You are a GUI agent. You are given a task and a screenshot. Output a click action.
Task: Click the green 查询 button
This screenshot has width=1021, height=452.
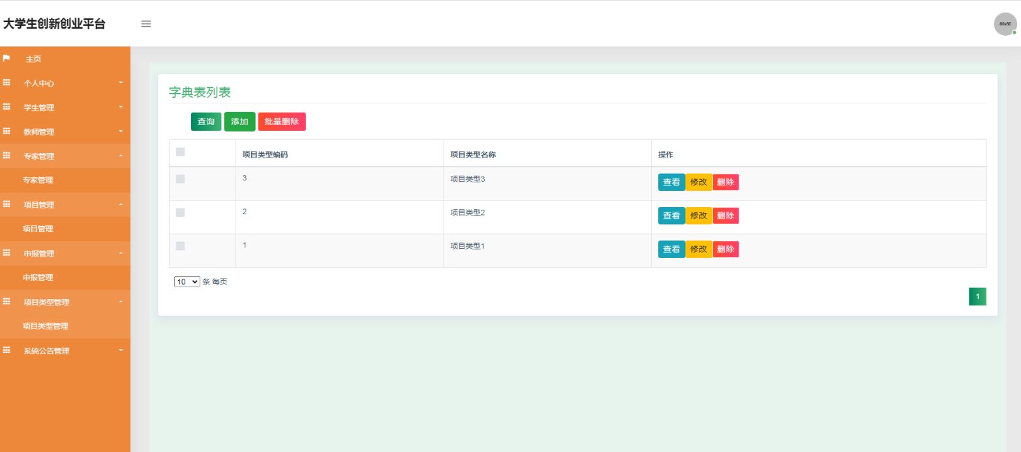pyautogui.click(x=206, y=122)
